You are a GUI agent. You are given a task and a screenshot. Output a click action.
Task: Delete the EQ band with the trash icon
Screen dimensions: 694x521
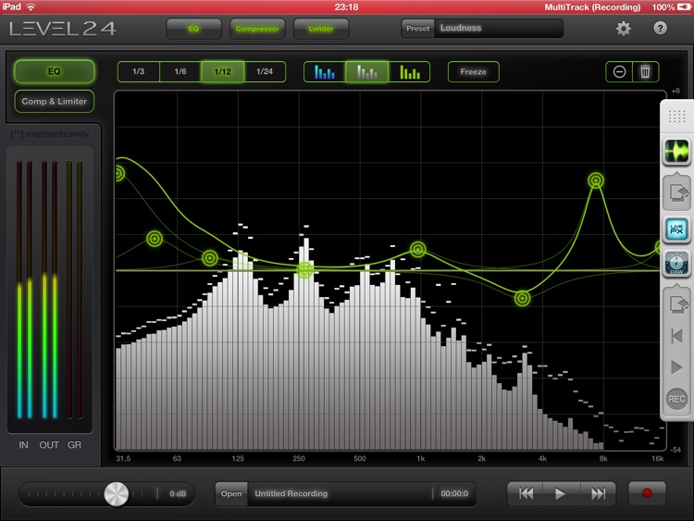coord(645,71)
